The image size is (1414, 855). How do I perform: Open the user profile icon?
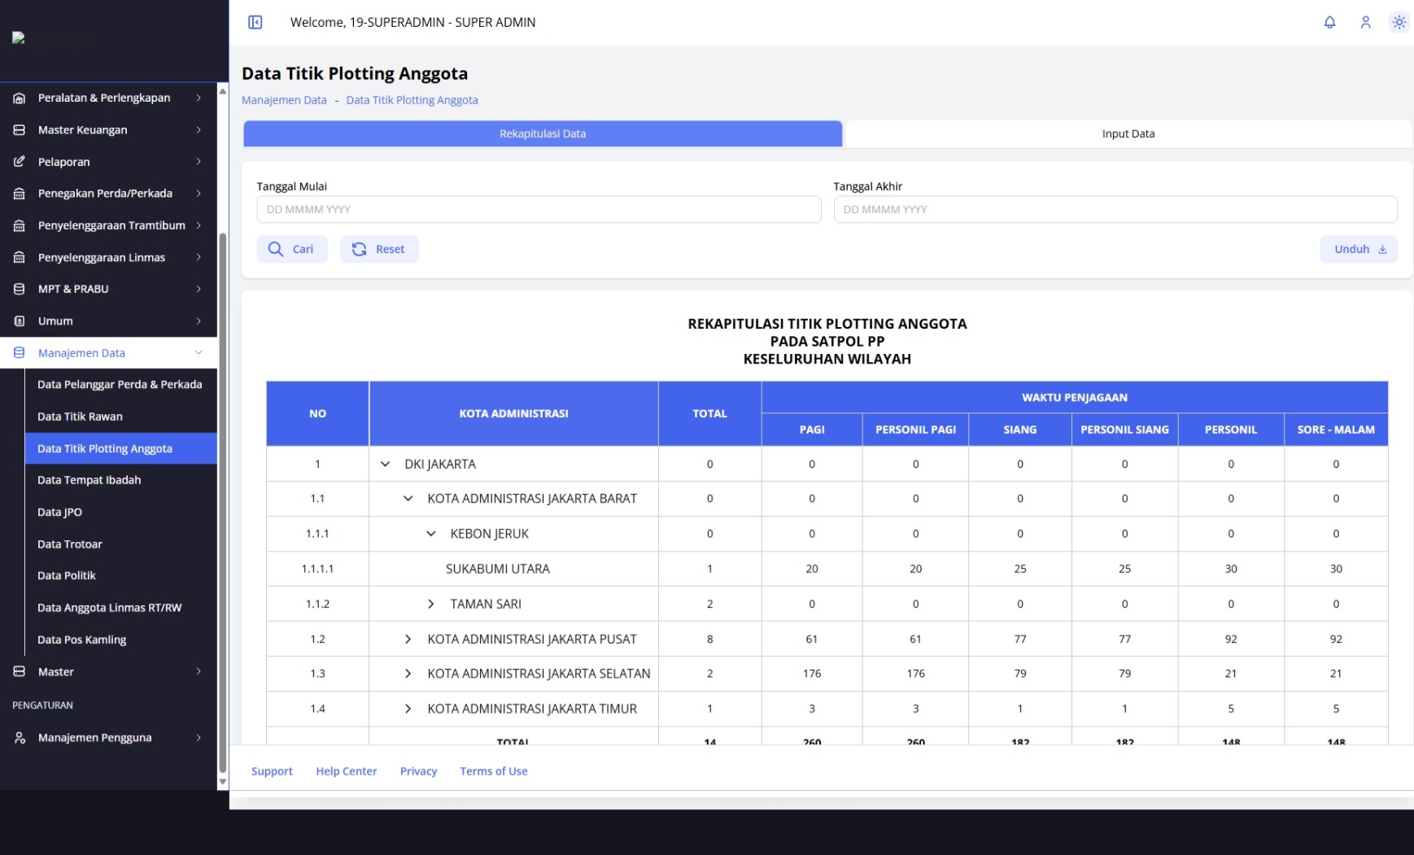[1365, 22]
